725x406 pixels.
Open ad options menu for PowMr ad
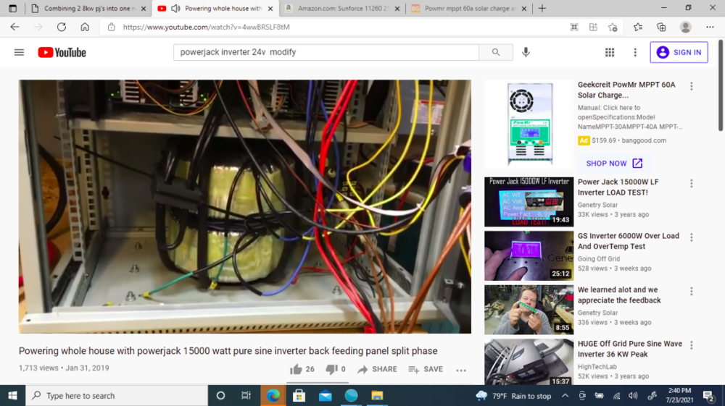691,86
